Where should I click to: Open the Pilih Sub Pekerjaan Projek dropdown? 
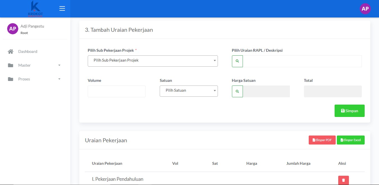pyautogui.click(x=153, y=61)
